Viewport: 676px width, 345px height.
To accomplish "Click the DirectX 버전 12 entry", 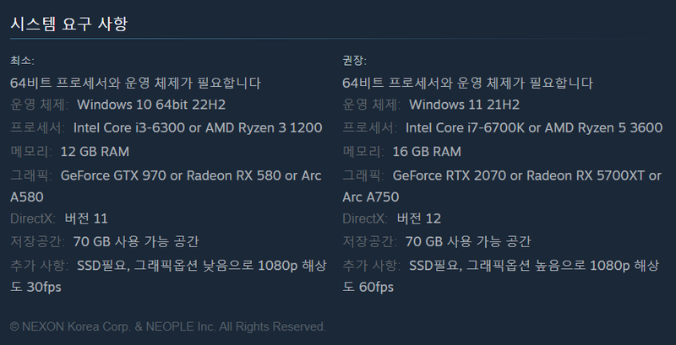I will point(419,218).
